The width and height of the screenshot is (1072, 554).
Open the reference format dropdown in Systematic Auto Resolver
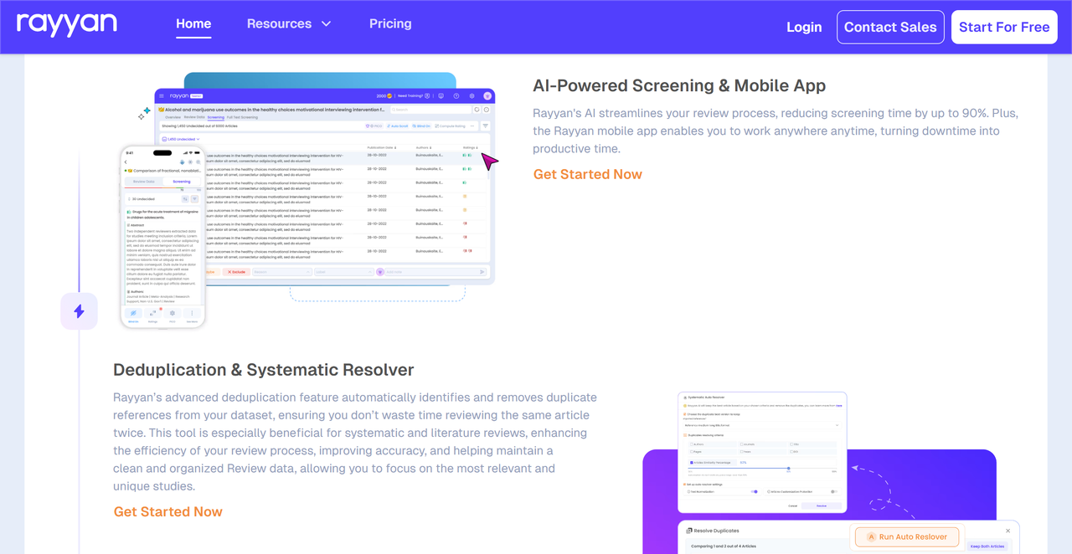[762, 426]
